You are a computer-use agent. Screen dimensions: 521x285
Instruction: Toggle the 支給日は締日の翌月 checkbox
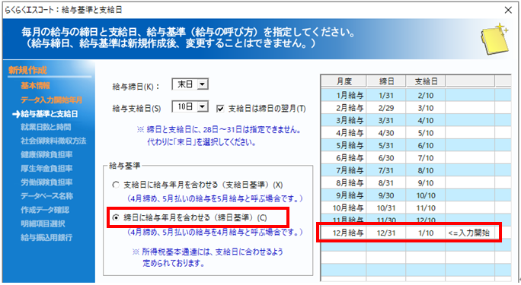pyautogui.click(x=220, y=109)
